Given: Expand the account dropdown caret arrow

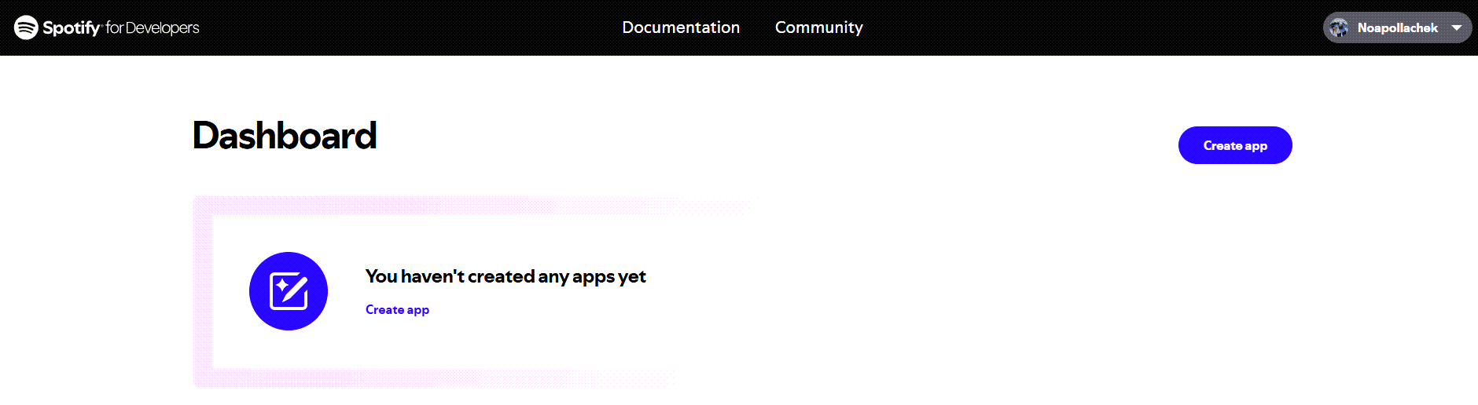Looking at the screenshot, I should pos(1457,27).
